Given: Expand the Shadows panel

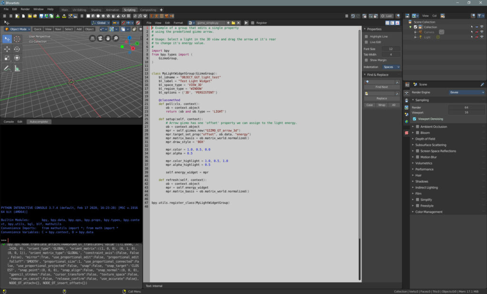Looking at the screenshot, I should click(421, 181).
